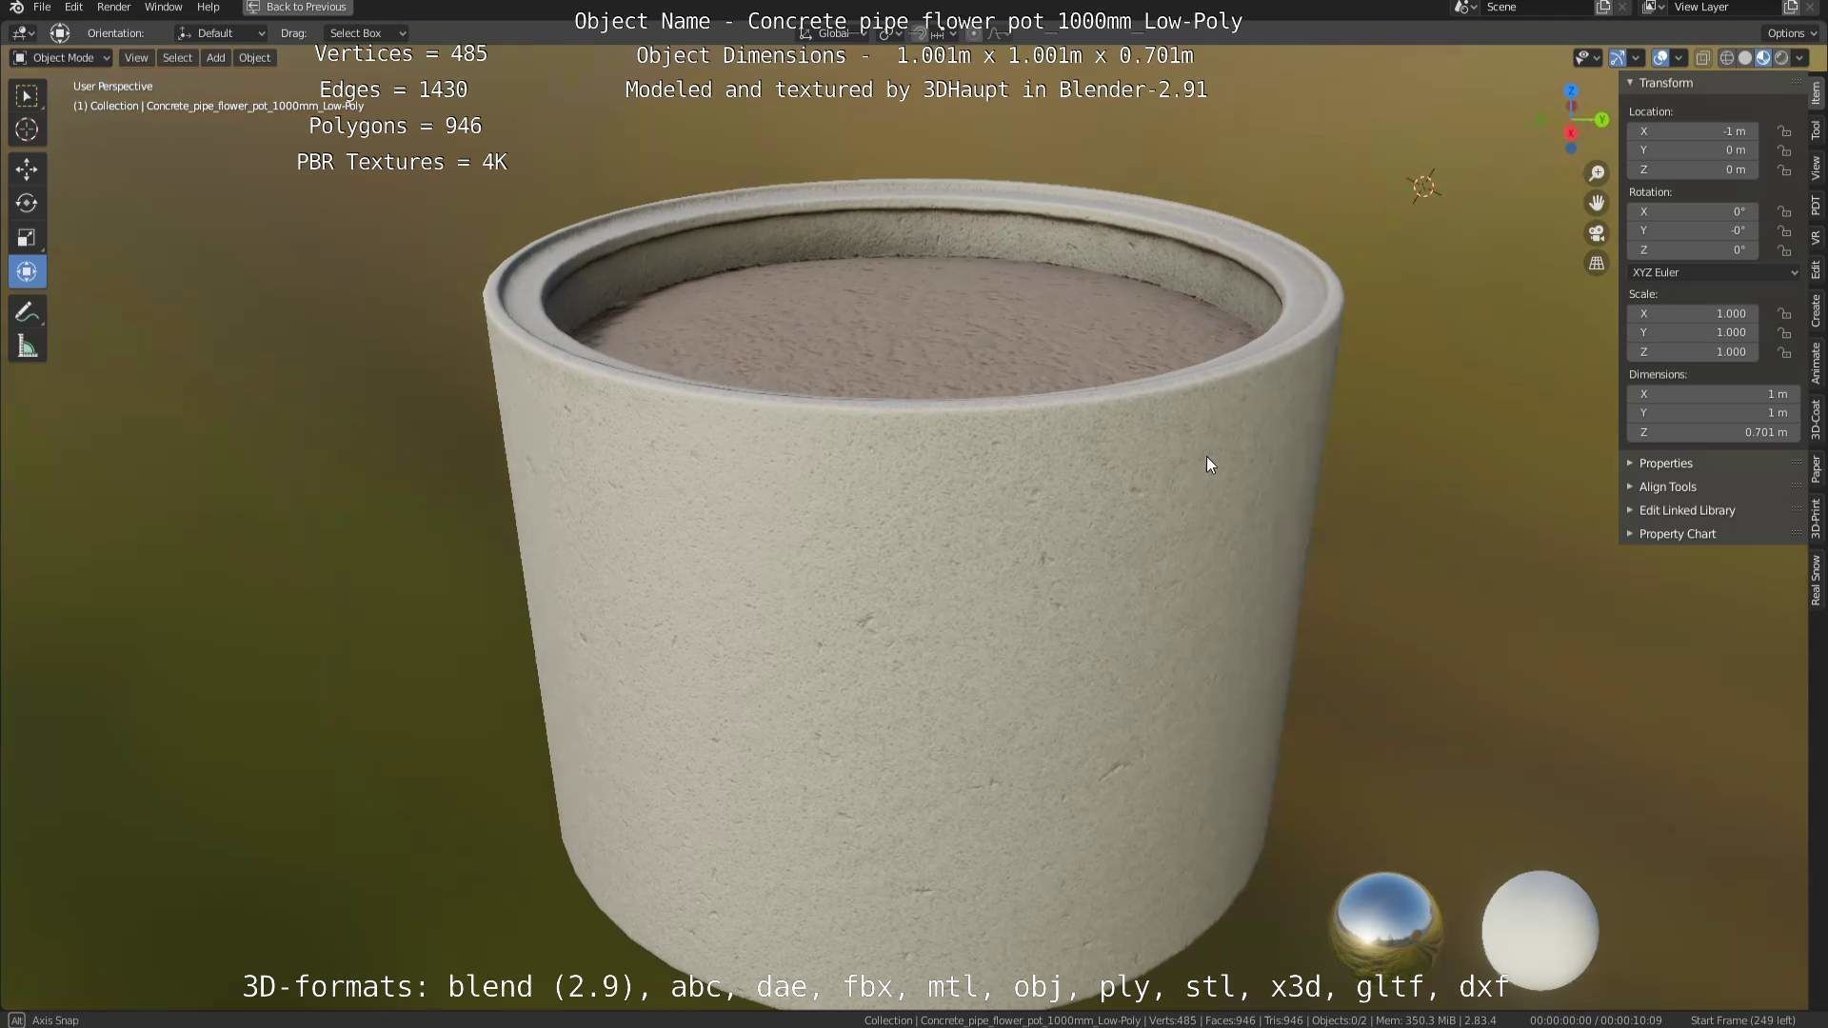This screenshot has width=1828, height=1028.
Task: Toggle camera view with camera icon
Action: [1597, 233]
